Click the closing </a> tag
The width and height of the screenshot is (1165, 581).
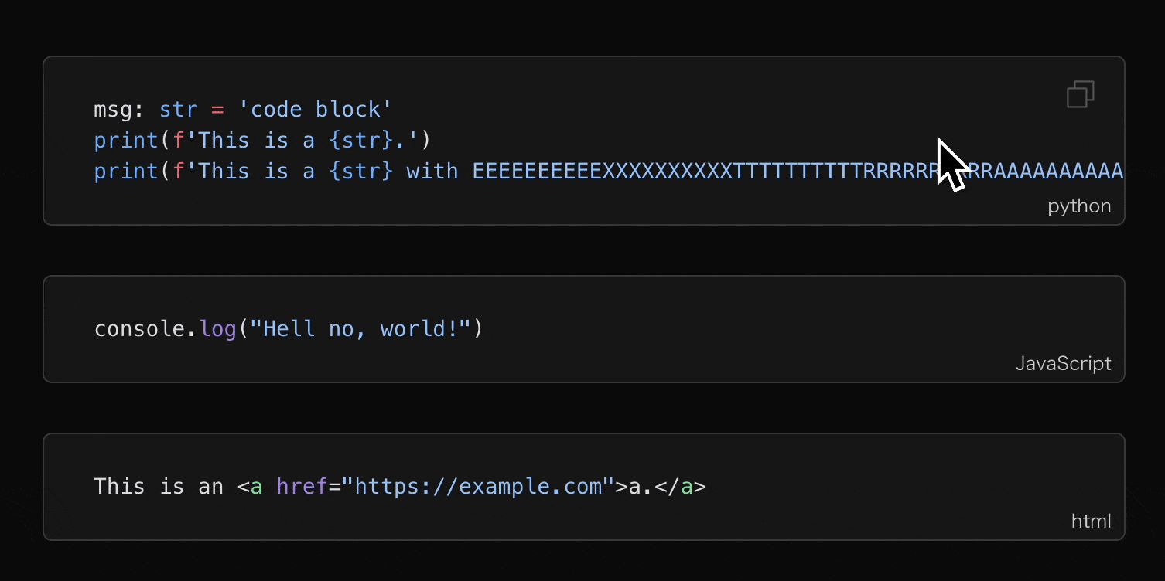[x=680, y=487]
